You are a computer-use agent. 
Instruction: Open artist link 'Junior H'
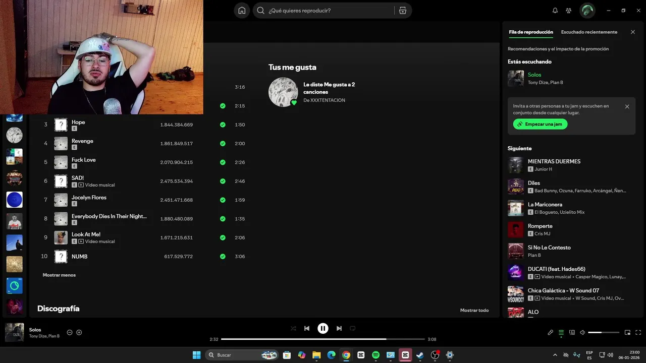(x=543, y=169)
